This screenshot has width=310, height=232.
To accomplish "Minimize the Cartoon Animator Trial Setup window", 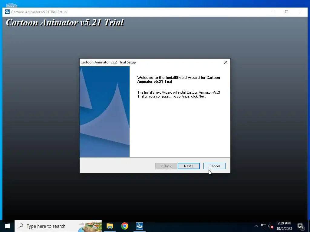I will click(273, 12).
